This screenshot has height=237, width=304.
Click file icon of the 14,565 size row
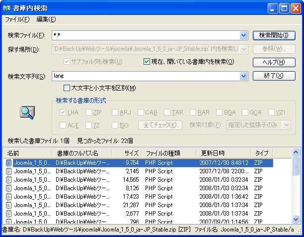point(9,180)
